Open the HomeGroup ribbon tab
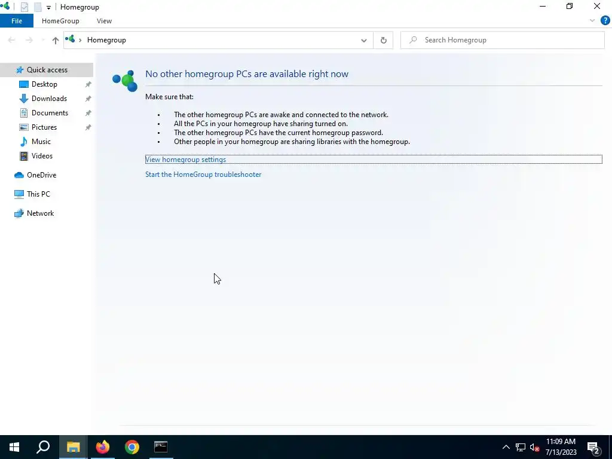The height and width of the screenshot is (459, 612). click(x=60, y=21)
